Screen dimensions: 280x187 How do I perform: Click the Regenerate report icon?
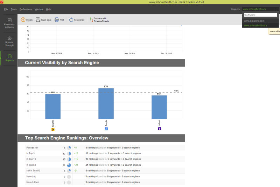coord(71,20)
